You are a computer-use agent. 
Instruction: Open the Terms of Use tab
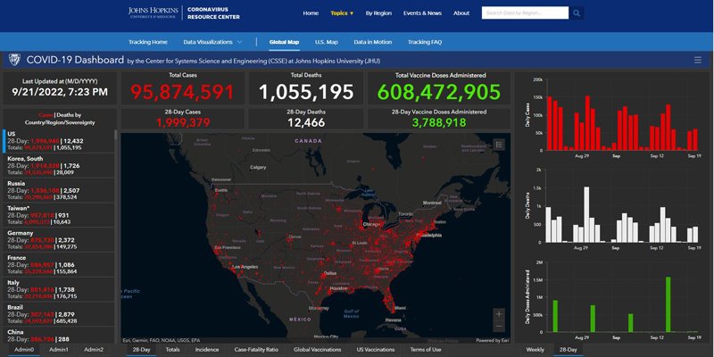(x=426, y=350)
